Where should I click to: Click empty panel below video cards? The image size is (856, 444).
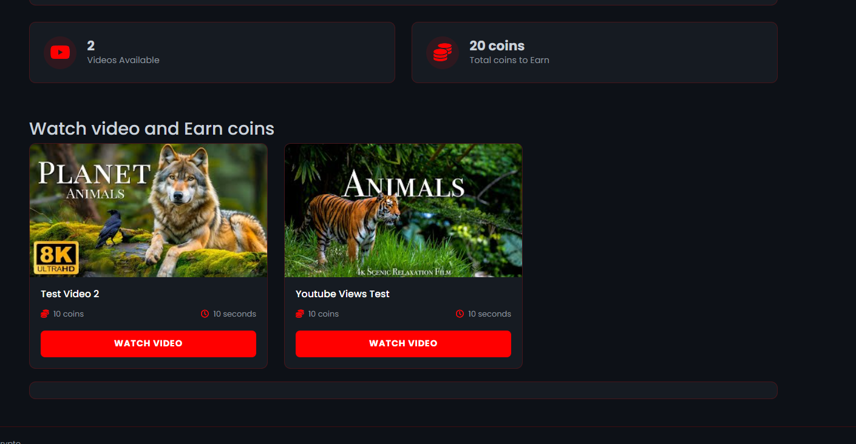(x=403, y=390)
